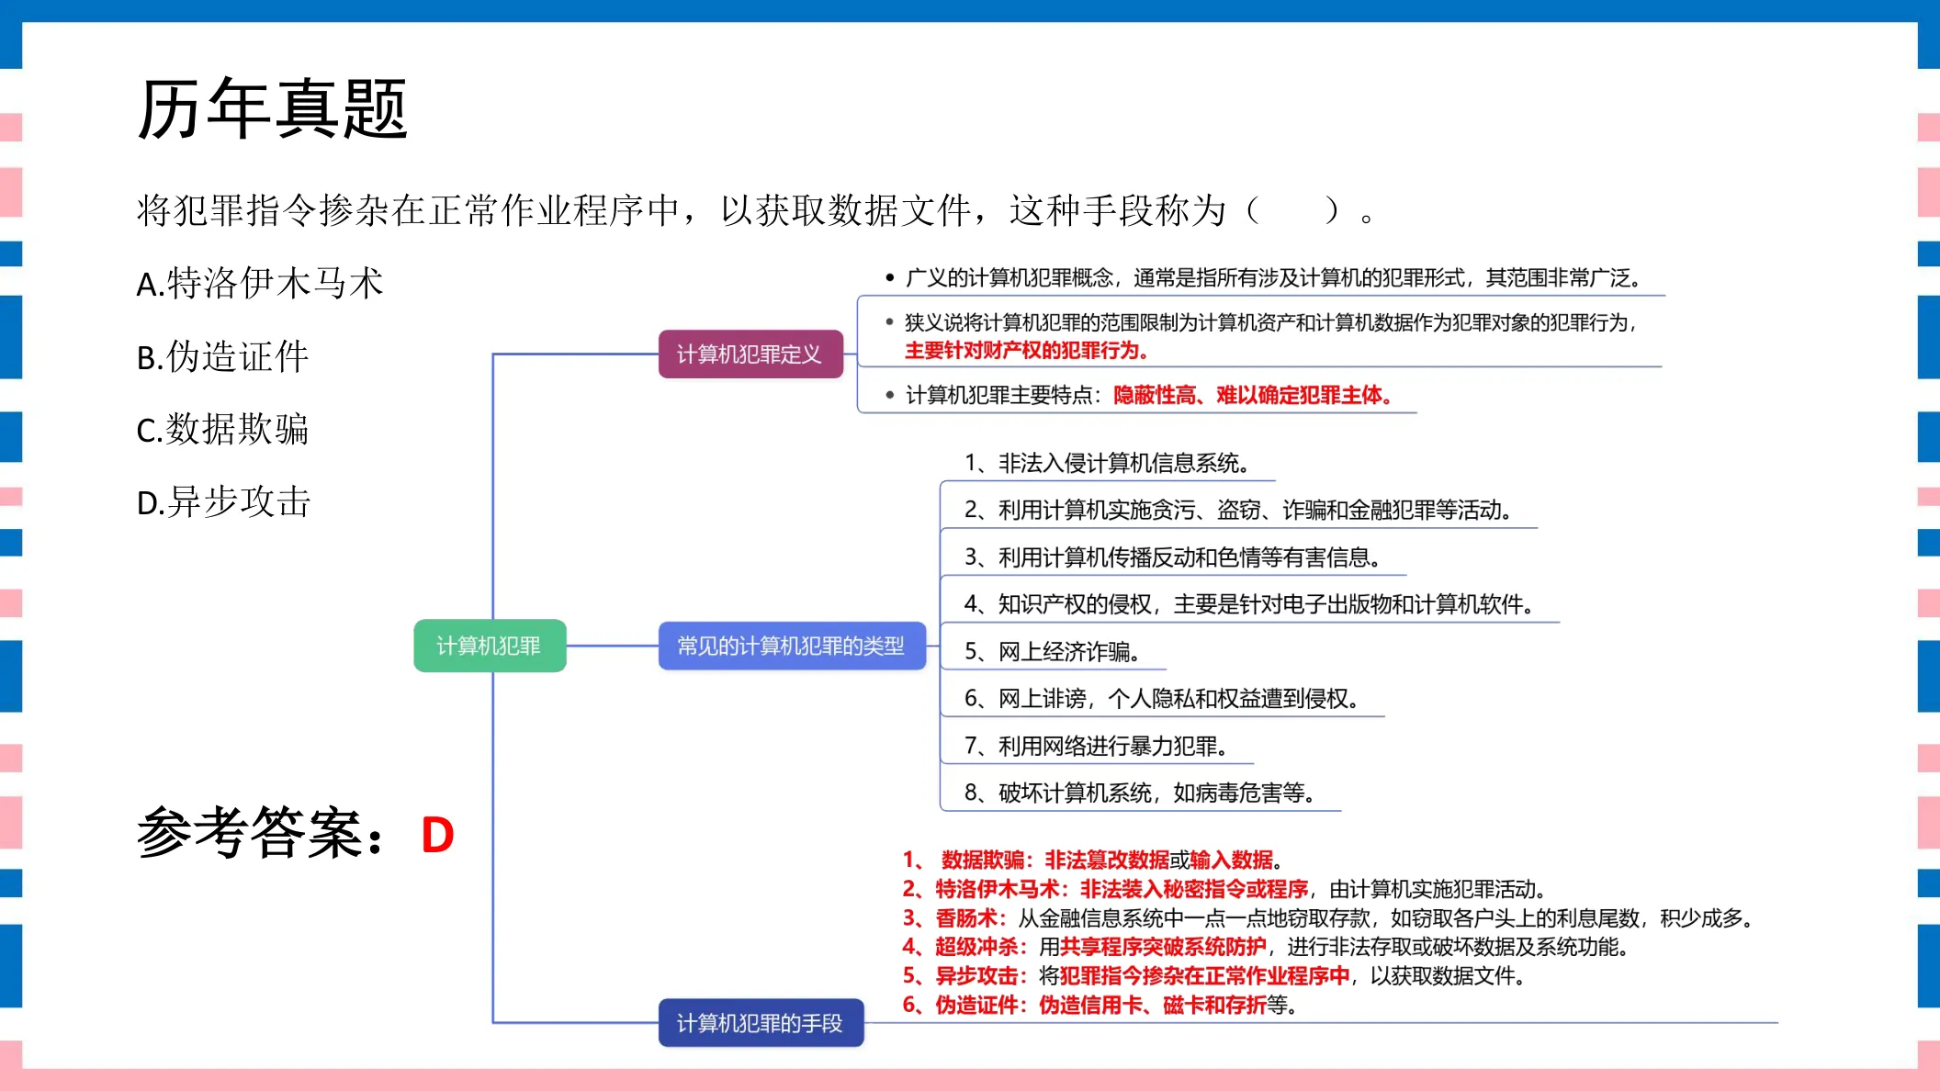Click item 8、破坏计算机系统
The image size is (1940, 1091).
coord(1140,793)
